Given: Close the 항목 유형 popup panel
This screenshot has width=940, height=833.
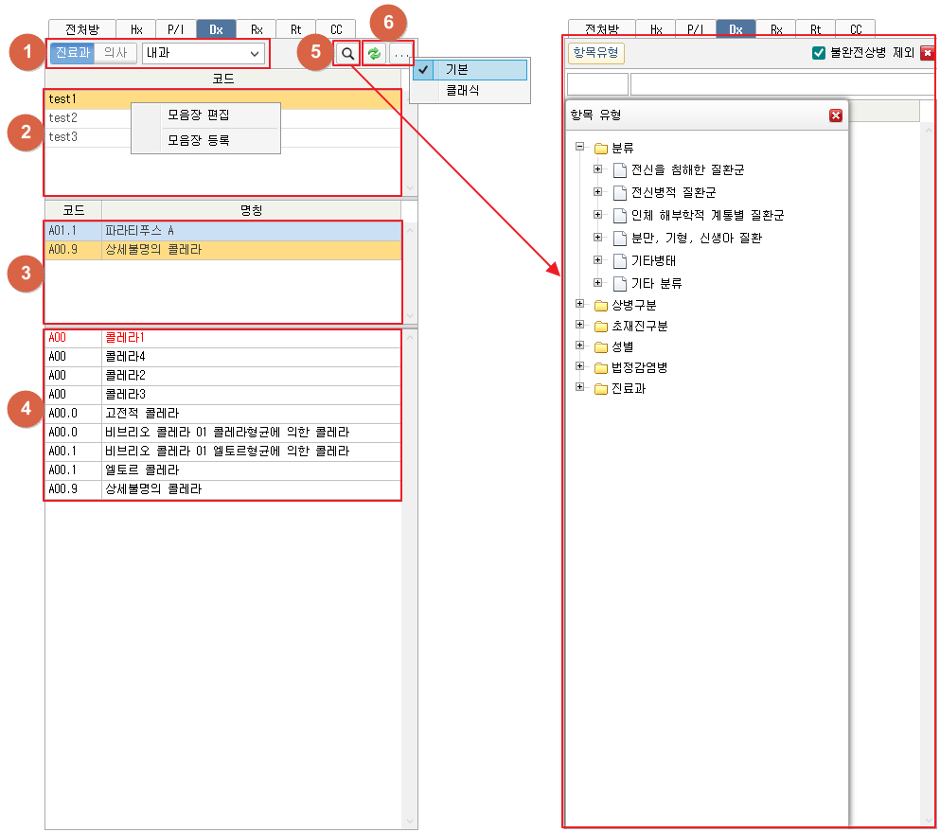Looking at the screenshot, I should [835, 115].
